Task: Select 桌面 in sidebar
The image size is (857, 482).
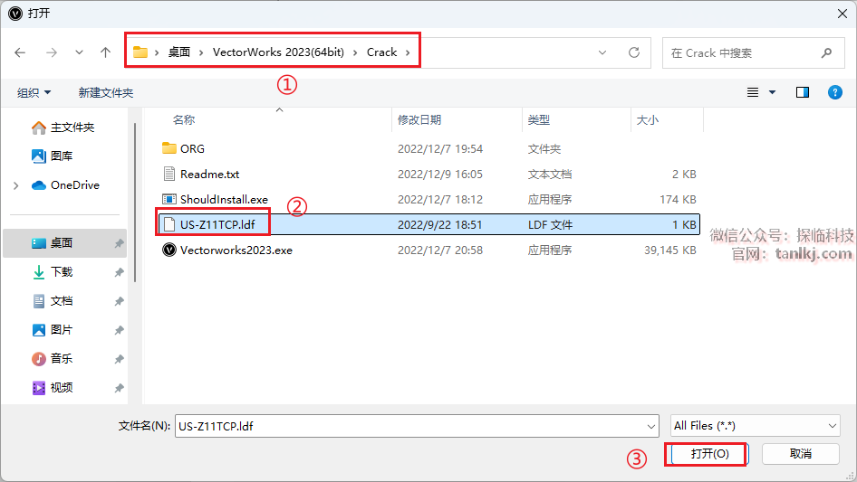Action: click(x=64, y=243)
